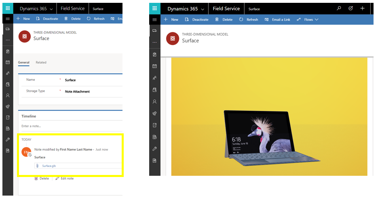This screenshot has height=198, width=380.
Task: Click Delete in left window command bar
Action: click(72, 19)
